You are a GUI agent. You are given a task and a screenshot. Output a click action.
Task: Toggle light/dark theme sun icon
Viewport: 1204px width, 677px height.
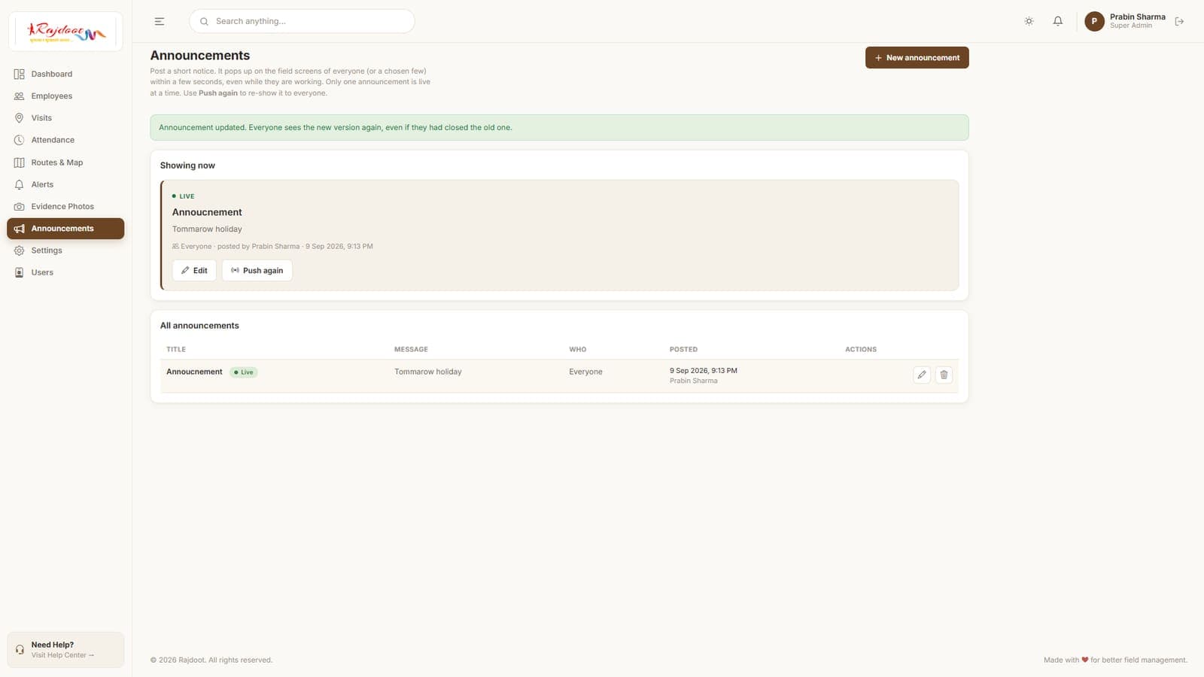tap(1029, 21)
